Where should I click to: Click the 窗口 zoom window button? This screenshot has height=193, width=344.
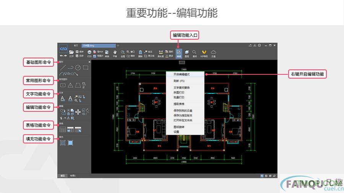coord(131,51)
